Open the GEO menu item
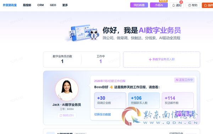 pyautogui.click(x=53, y=5)
